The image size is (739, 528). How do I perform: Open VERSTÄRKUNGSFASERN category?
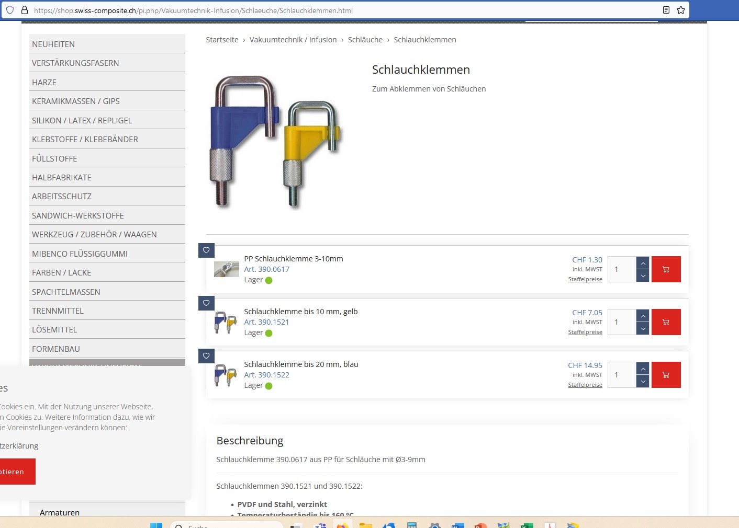click(x=107, y=63)
